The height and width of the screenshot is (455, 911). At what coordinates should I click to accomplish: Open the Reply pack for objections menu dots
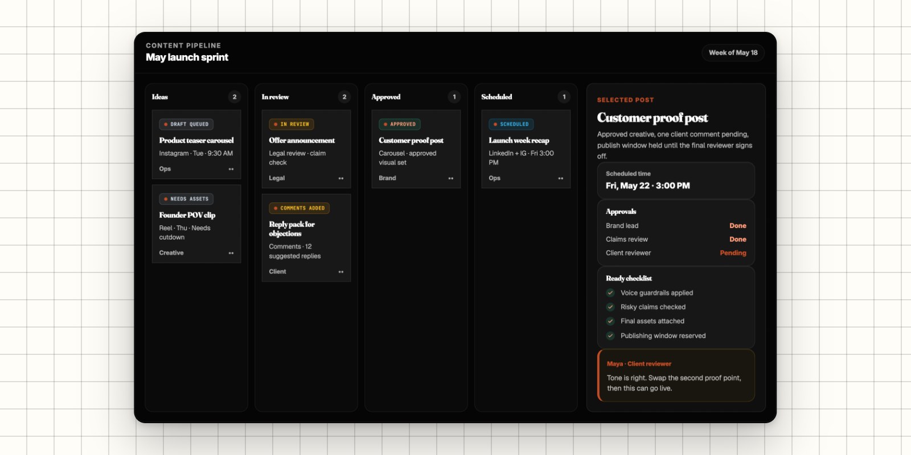coord(341,272)
